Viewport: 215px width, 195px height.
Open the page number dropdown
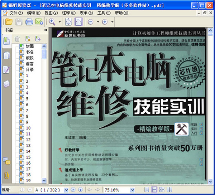(66, 190)
